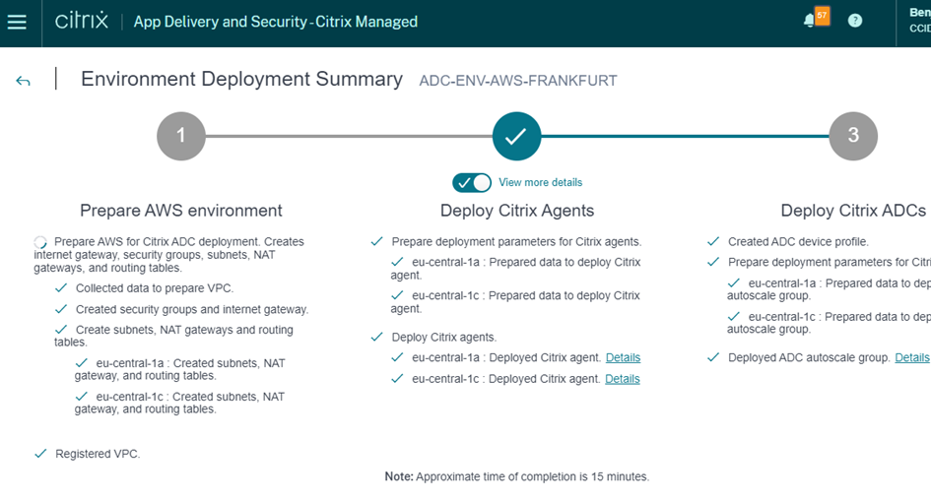Click Created security groups and internet gateway
The image size is (931, 501).
pyautogui.click(x=192, y=309)
